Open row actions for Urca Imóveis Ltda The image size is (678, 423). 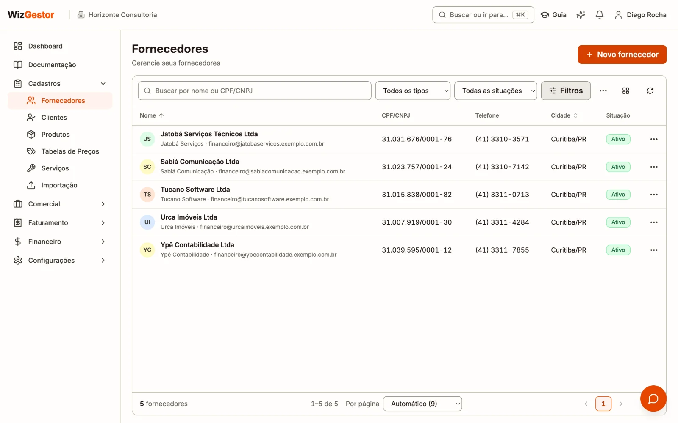[x=654, y=222]
